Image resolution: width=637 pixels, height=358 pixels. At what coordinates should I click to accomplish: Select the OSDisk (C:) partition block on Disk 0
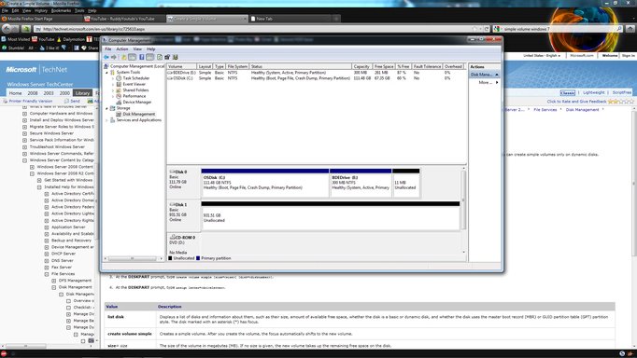point(265,183)
